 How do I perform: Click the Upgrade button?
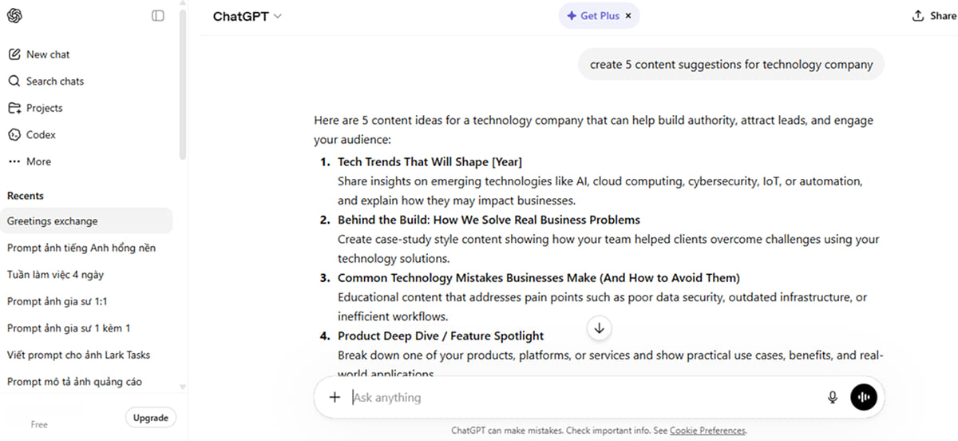(x=150, y=418)
